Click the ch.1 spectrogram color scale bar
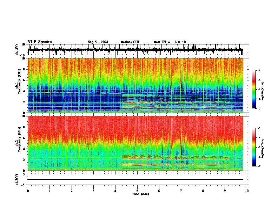The image size is (278, 214). 254,90
